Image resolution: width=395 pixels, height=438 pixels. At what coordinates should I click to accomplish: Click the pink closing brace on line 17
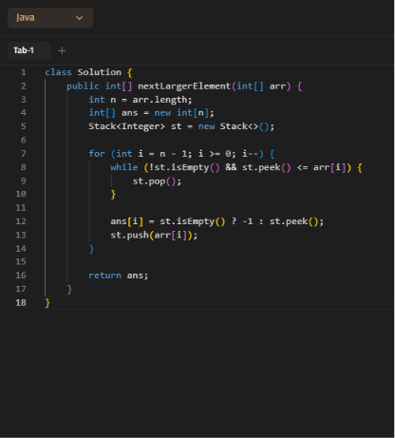click(69, 289)
